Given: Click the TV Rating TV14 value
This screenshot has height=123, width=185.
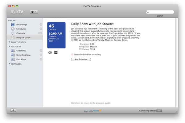Looking at the screenshot, I should [x=92, y=49].
